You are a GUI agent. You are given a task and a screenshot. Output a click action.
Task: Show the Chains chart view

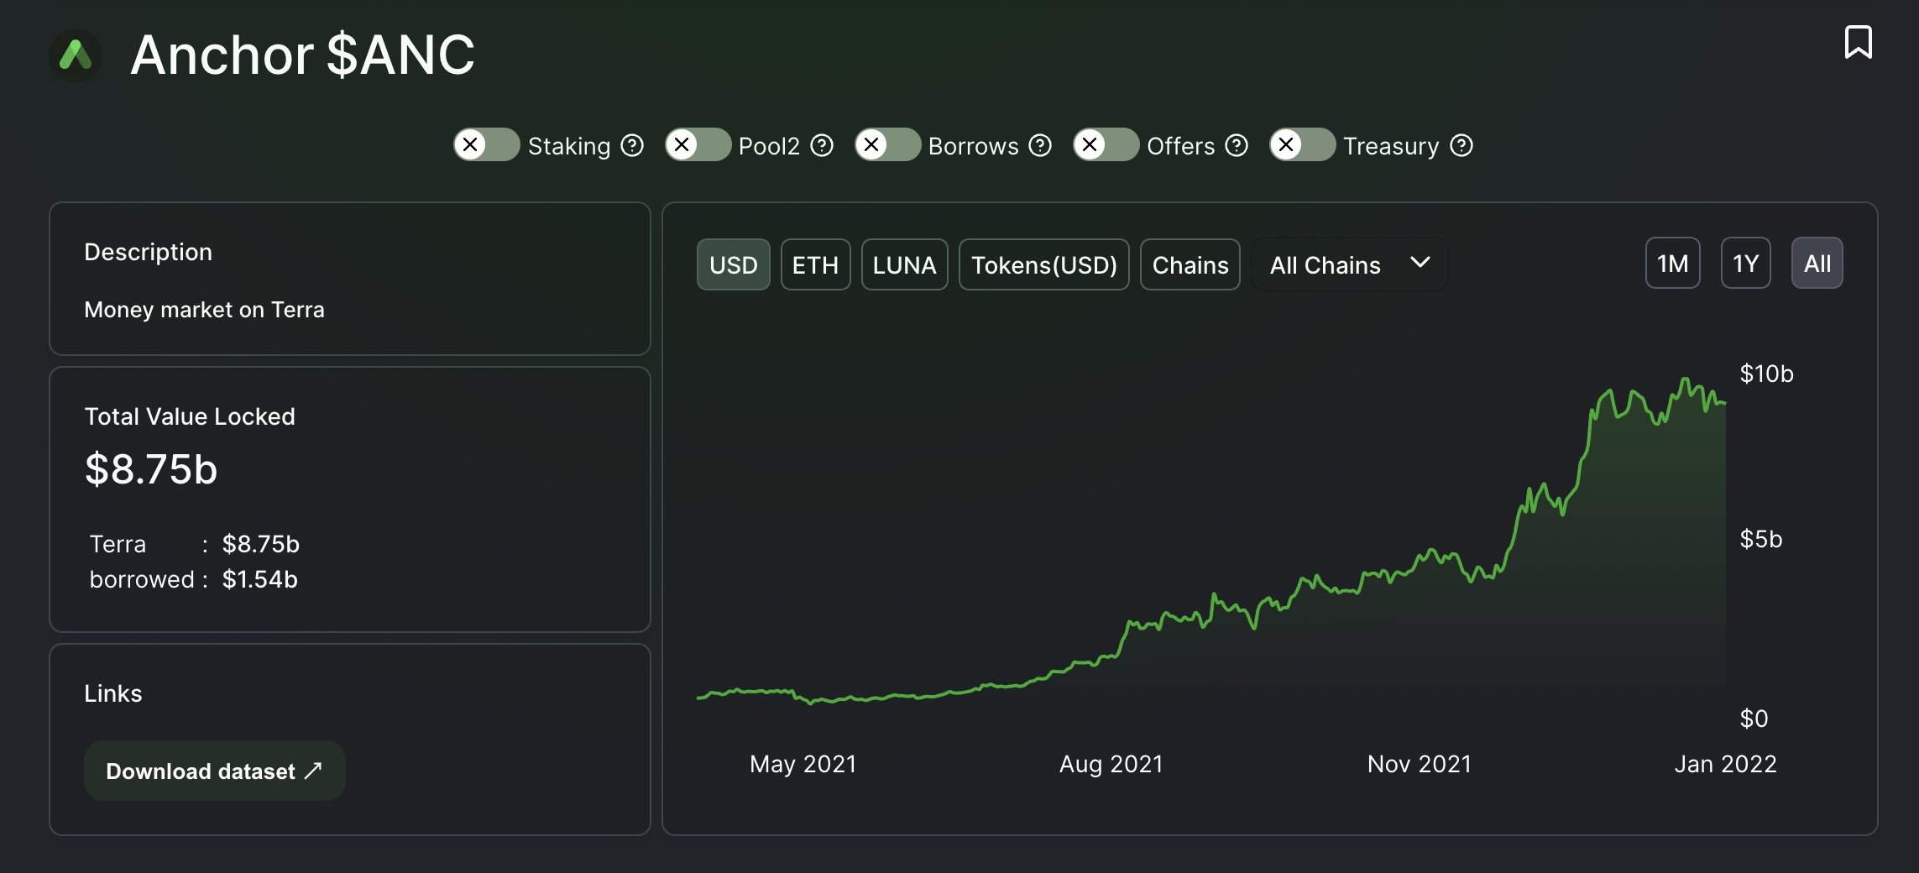(1190, 264)
